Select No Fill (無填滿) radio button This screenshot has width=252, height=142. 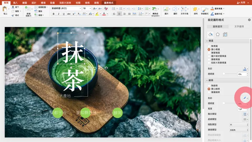pos(209,46)
